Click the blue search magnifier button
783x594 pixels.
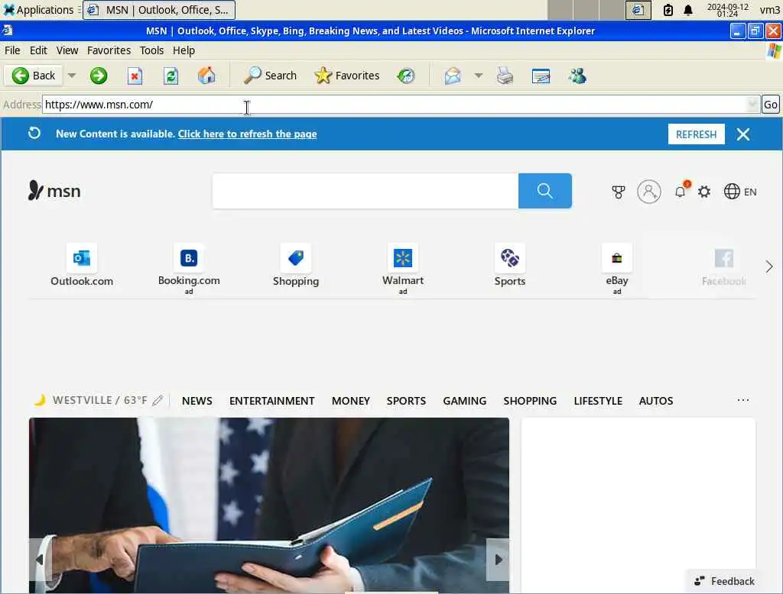544,191
